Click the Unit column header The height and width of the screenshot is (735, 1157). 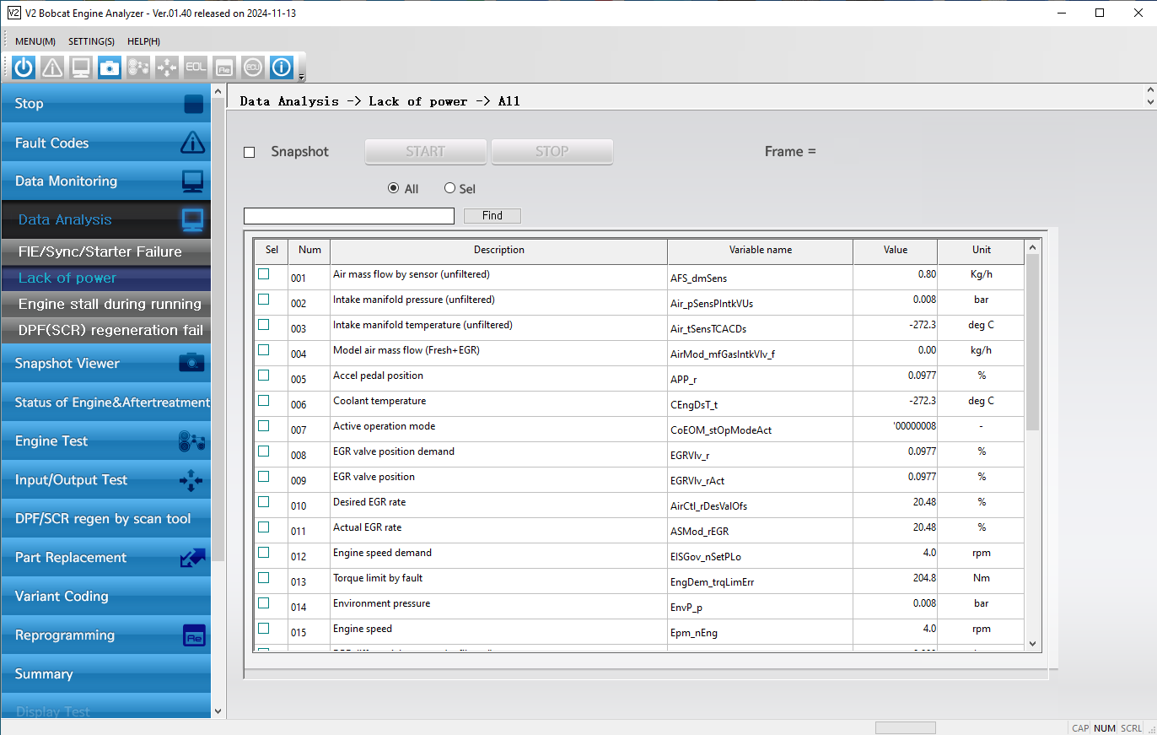(x=981, y=251)
